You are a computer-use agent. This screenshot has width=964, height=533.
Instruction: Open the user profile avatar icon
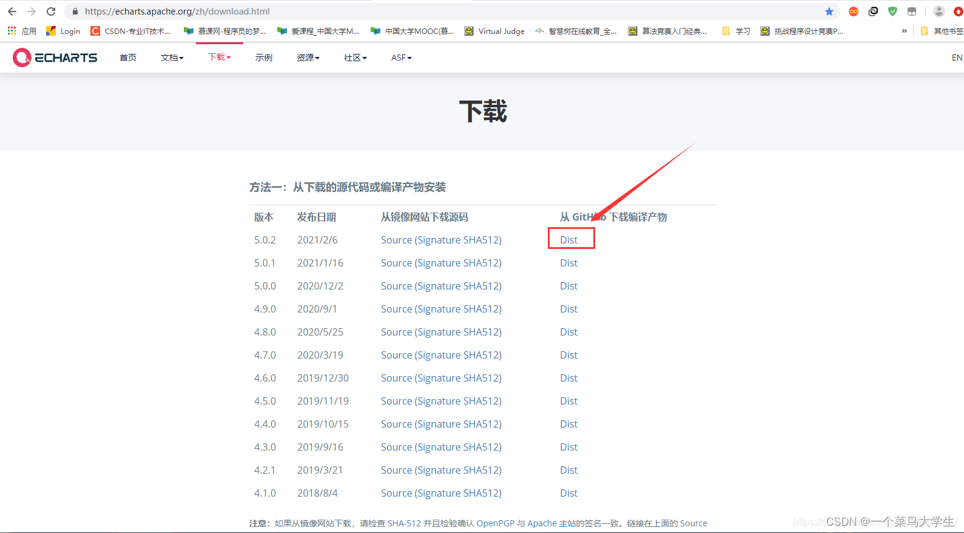click(x=939, y=12)
